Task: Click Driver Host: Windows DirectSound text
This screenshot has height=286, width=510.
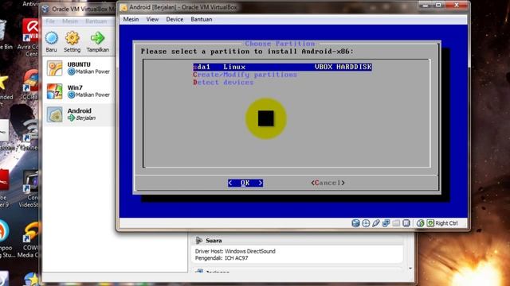Action: [235, 251]
